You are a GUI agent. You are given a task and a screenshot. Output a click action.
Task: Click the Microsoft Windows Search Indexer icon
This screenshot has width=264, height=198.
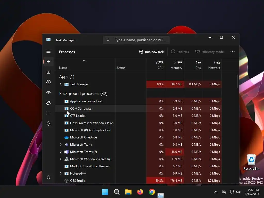coord(67,159)
